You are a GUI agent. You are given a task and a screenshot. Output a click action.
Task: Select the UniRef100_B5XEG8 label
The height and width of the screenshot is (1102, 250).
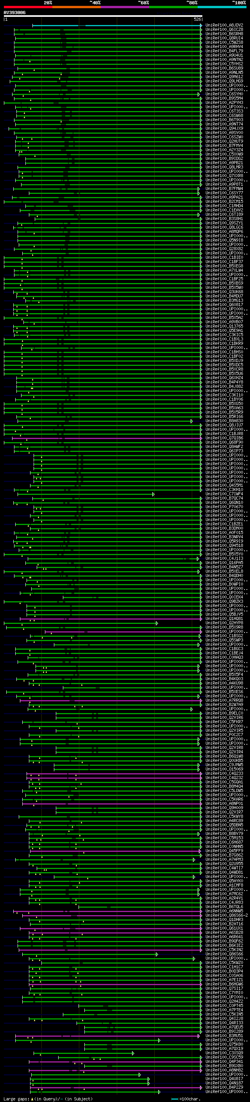(x=224, y=267)
